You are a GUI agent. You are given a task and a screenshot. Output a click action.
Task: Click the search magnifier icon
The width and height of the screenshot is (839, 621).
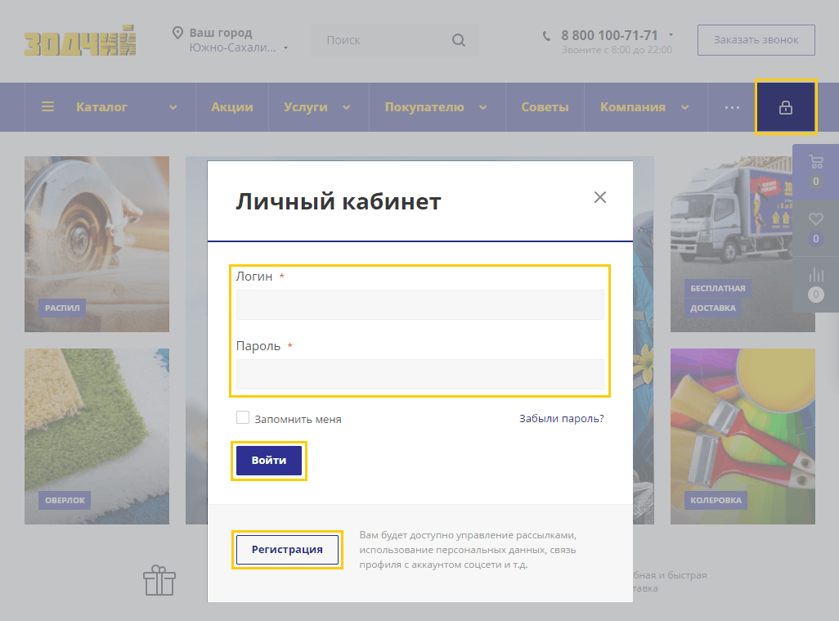tap(459, 40)
